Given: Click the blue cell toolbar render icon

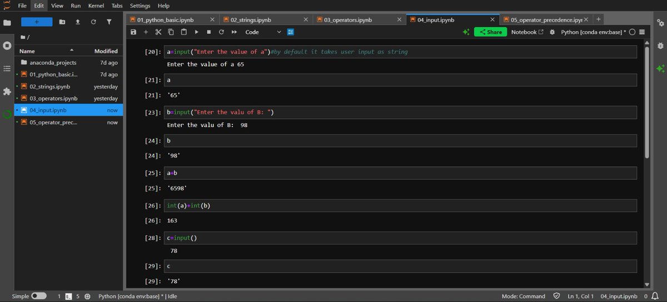Looking at the screenshot, I should tap(290, 32).
